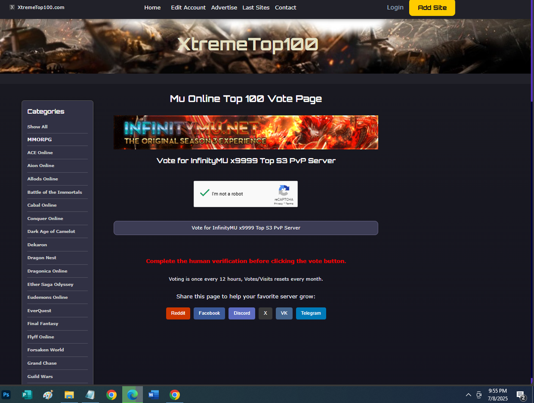This screenshot has height=403, width=534.
Task: Open the Advertise menu item
Action: (224, 8)
